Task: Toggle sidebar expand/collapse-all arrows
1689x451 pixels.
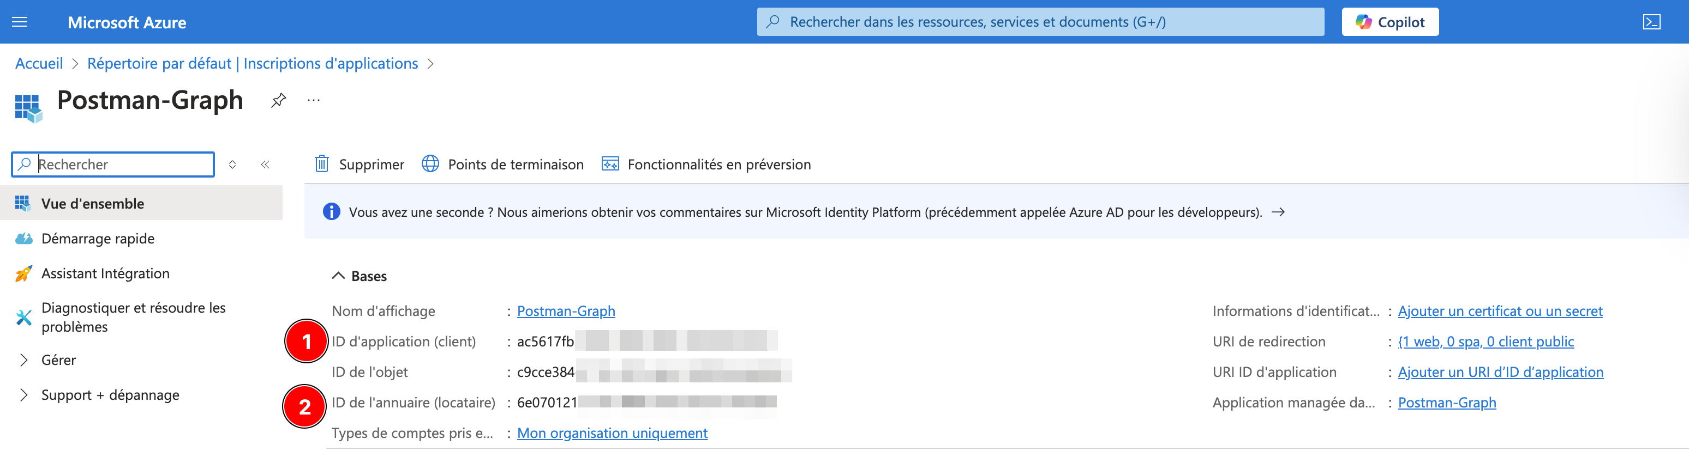Action: click(232, 164)
